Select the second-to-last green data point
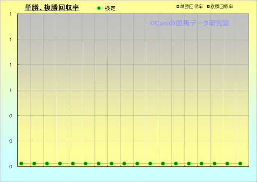Viewport: 257px width, 182px height. [x=227, y=164]
